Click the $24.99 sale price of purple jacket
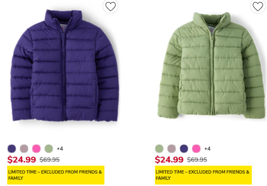 point(22,159)
